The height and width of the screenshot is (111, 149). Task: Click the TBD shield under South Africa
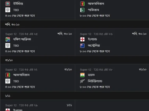click(x=8, y=46)
